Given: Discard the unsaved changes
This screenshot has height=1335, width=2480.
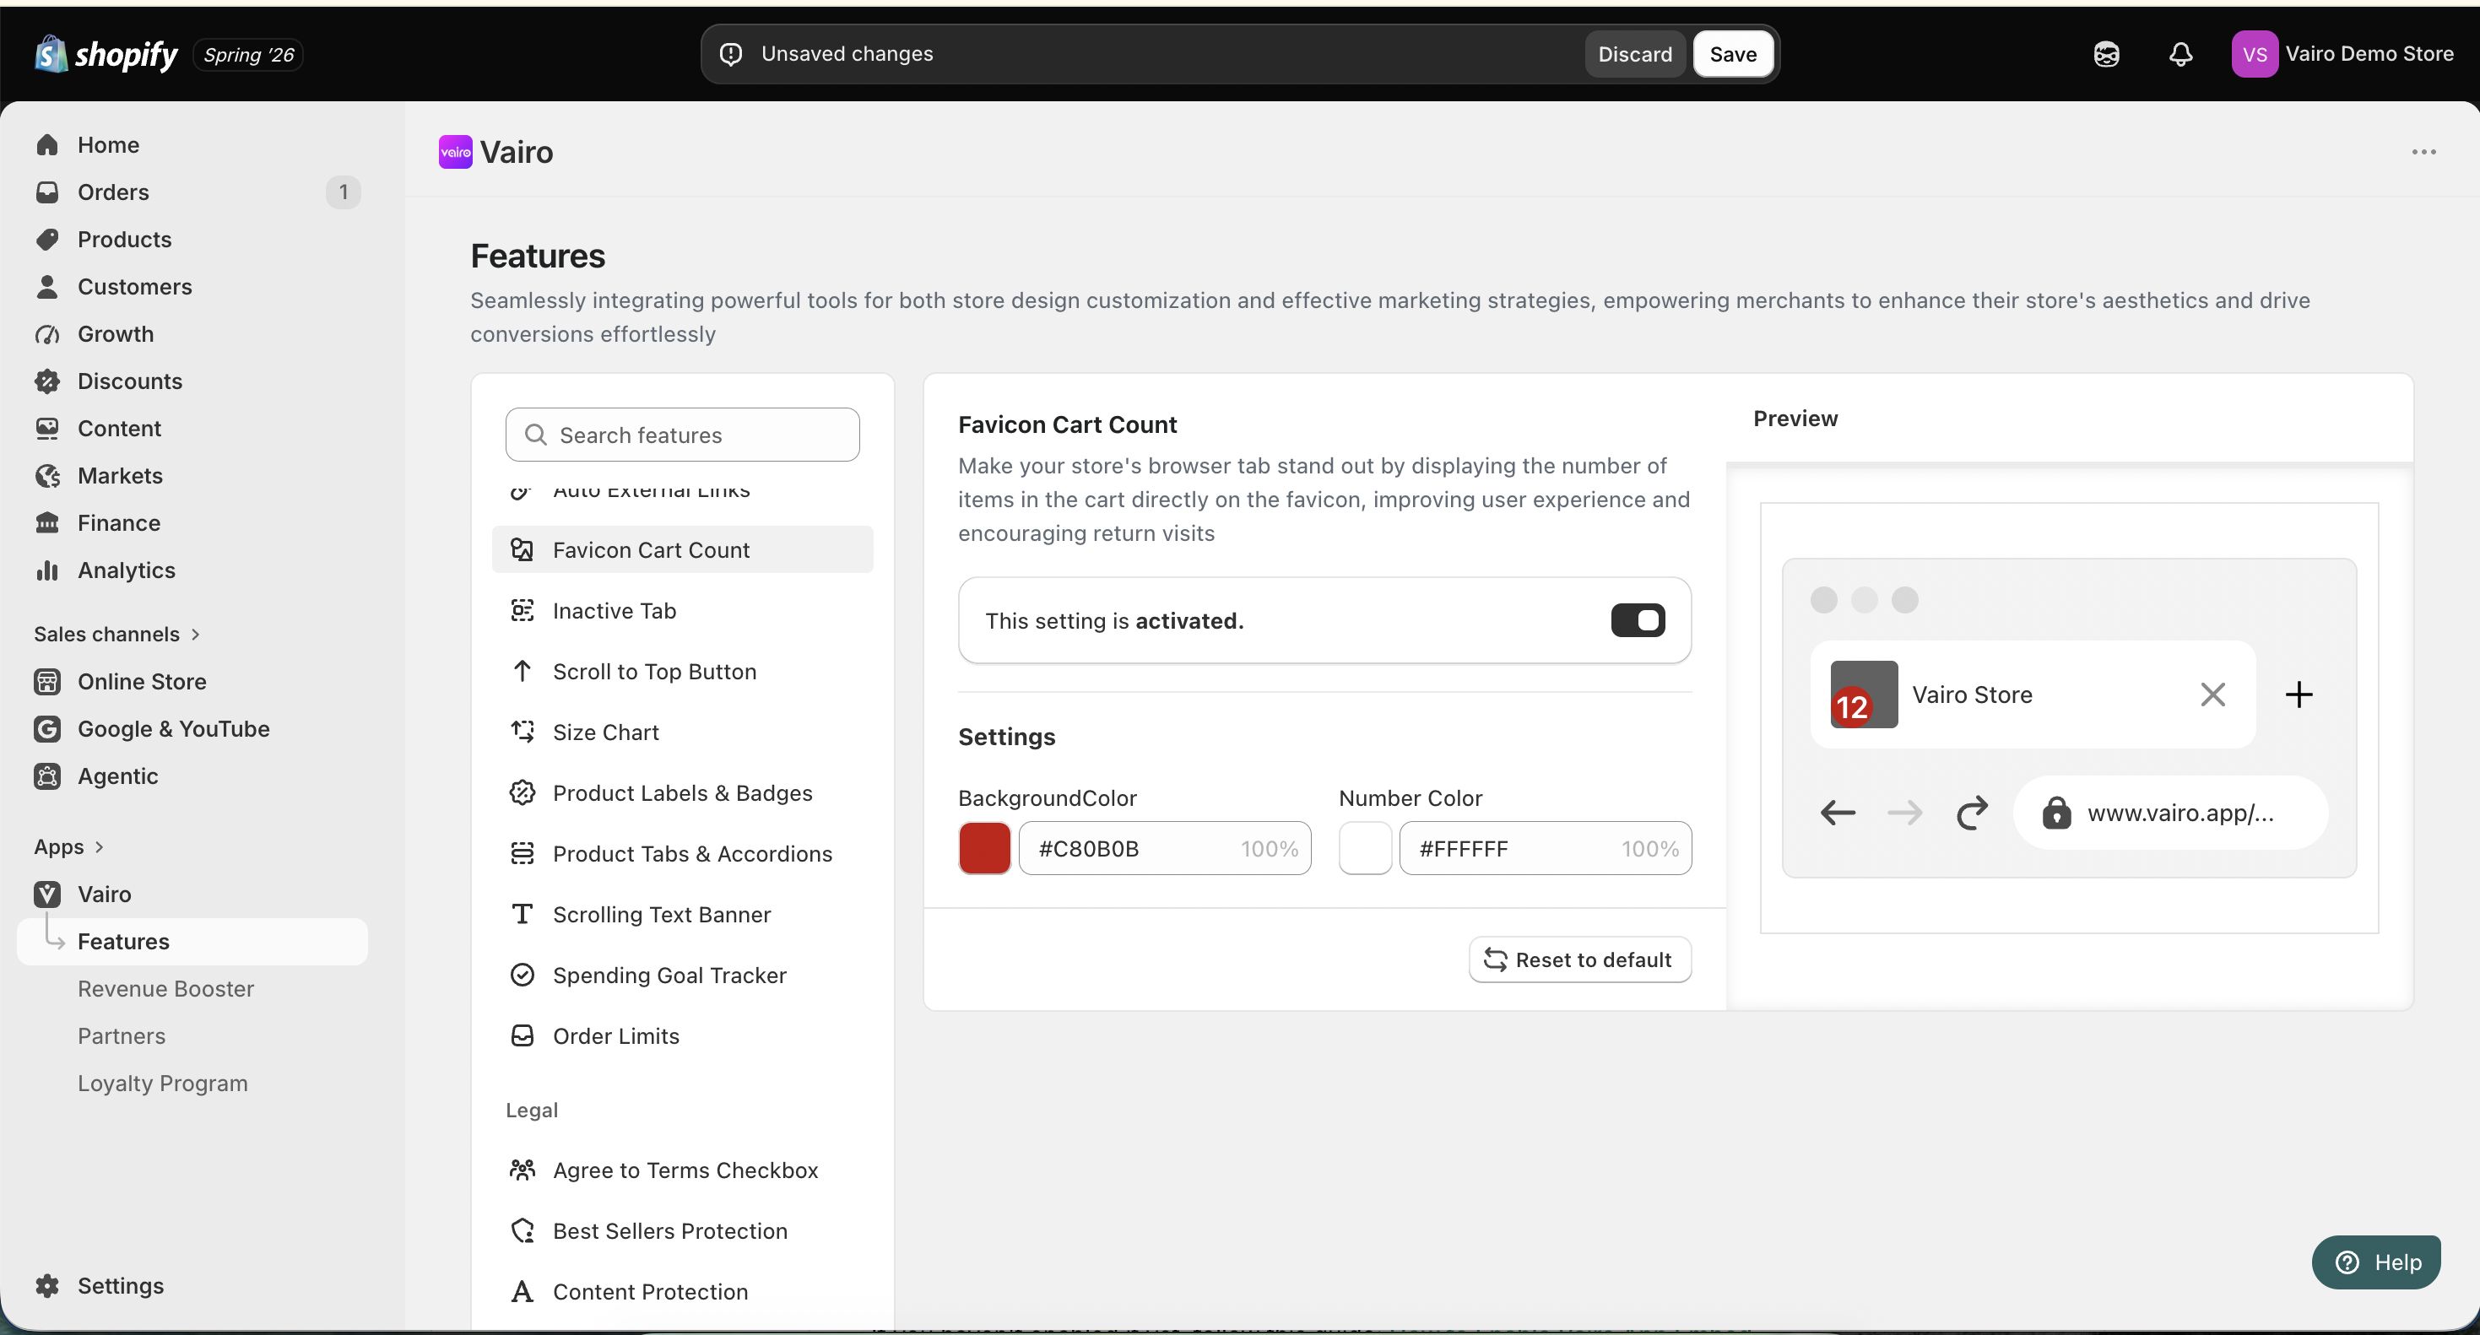Looking at the screenshot, I should 1635,54.
